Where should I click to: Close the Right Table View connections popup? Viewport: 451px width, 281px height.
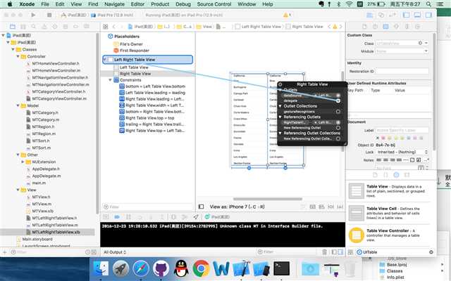pos(280,84)
